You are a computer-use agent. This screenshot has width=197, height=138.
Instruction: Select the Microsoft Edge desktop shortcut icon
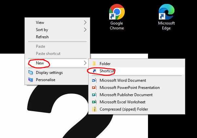point(167,12)
